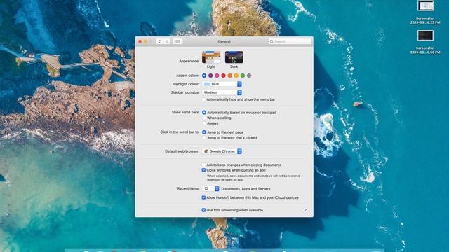This screenshot has height=252, width=449.
Task: Toggle Close windows when quitting an app
Action: tap(203, 170)
